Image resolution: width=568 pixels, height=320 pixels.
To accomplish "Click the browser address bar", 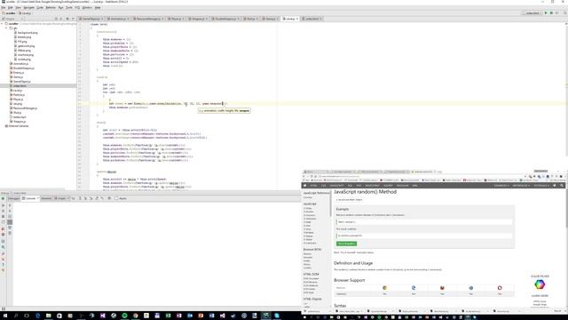I will 420,176.
